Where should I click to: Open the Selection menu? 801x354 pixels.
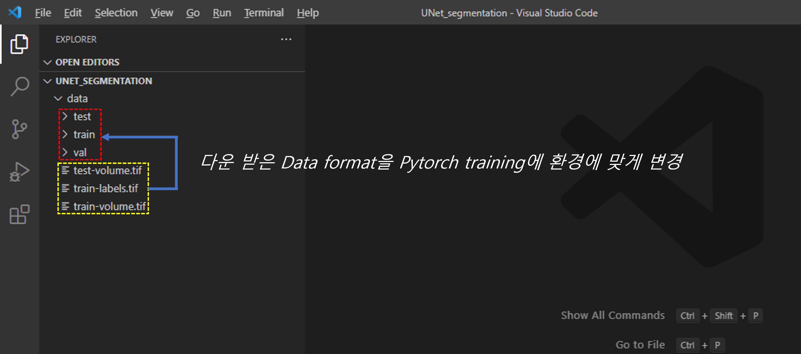116,13
